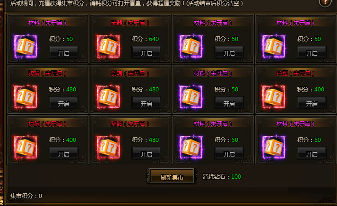Click the 护腿（未开启）card title
The width and height of the screenshot is (337, 206).
pos(295,74)
